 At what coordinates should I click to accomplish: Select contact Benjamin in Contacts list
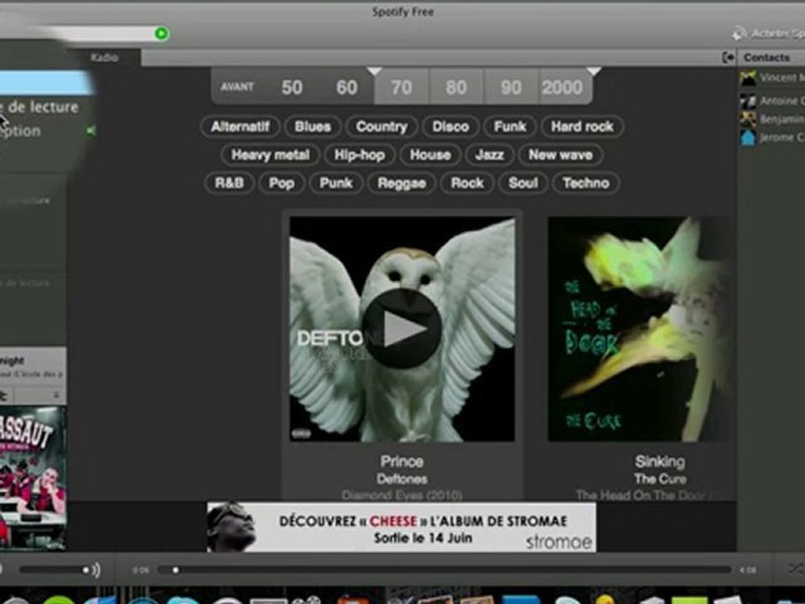[x=772, y=119]
